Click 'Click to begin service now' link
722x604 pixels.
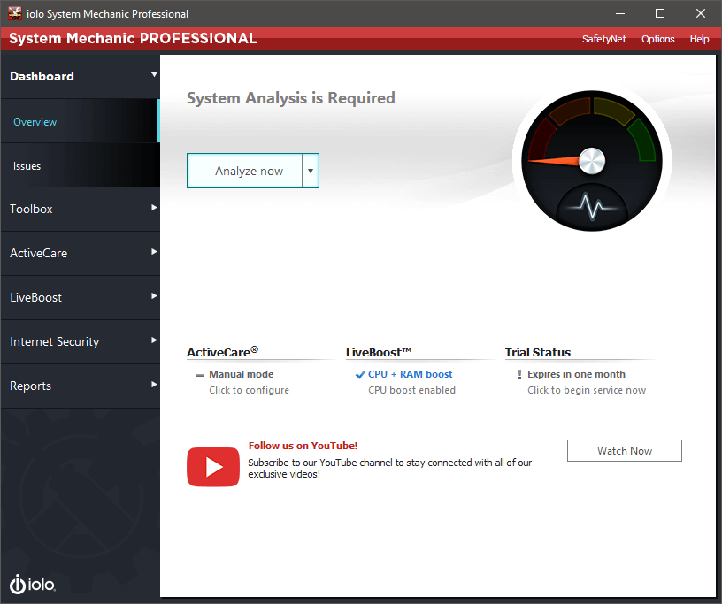click(587, 390)
